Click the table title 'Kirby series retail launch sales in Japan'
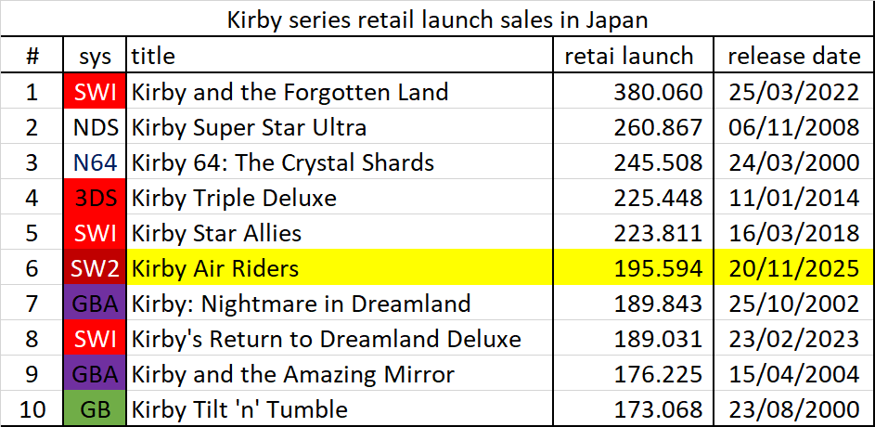This screenshot has width=875, height=427. click(437, 20)
